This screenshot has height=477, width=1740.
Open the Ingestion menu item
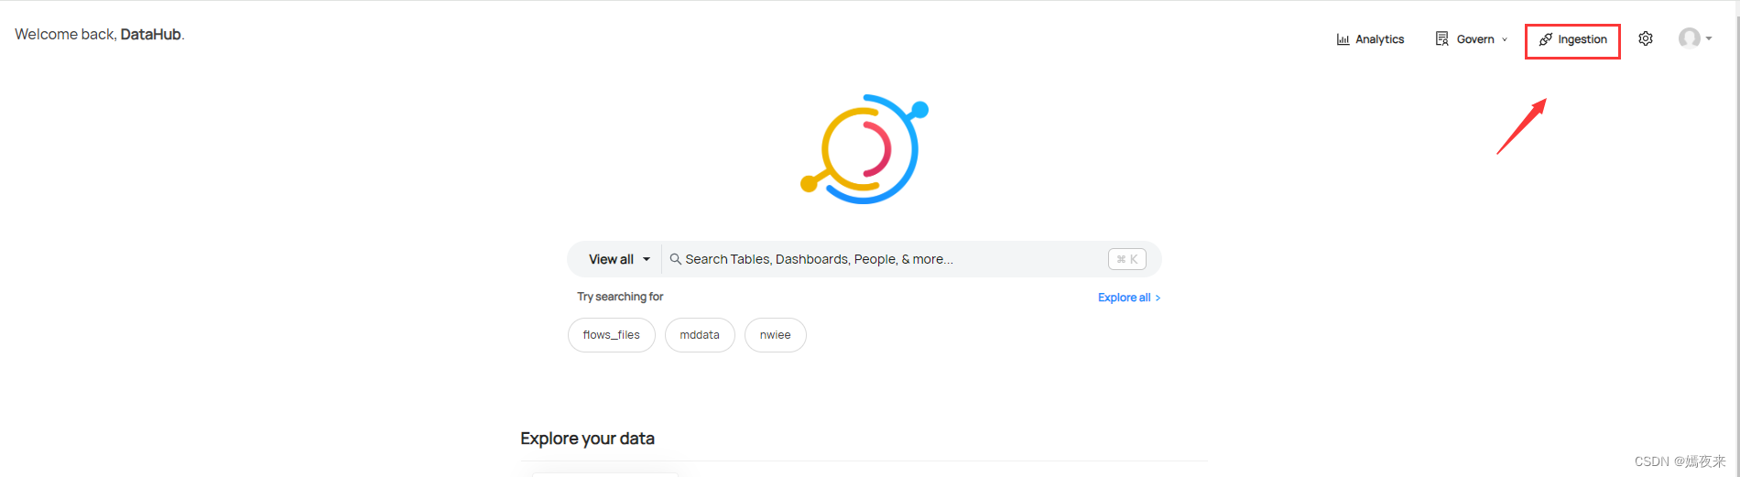click(x=1572, y=39)
